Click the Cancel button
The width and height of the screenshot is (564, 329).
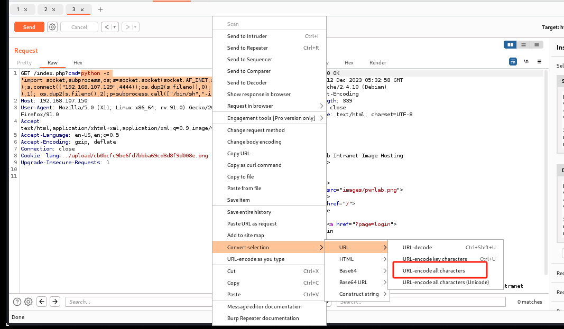[x=79, y=27]
